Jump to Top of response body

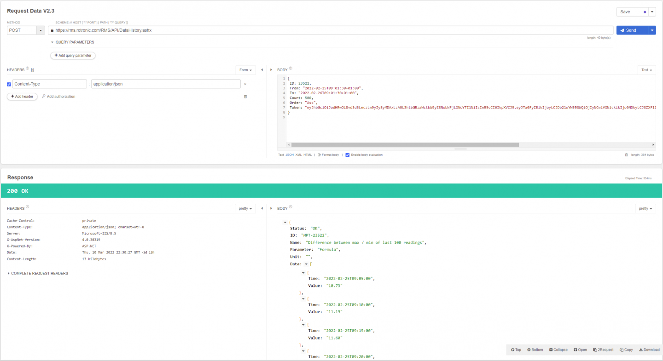(516, 350)
